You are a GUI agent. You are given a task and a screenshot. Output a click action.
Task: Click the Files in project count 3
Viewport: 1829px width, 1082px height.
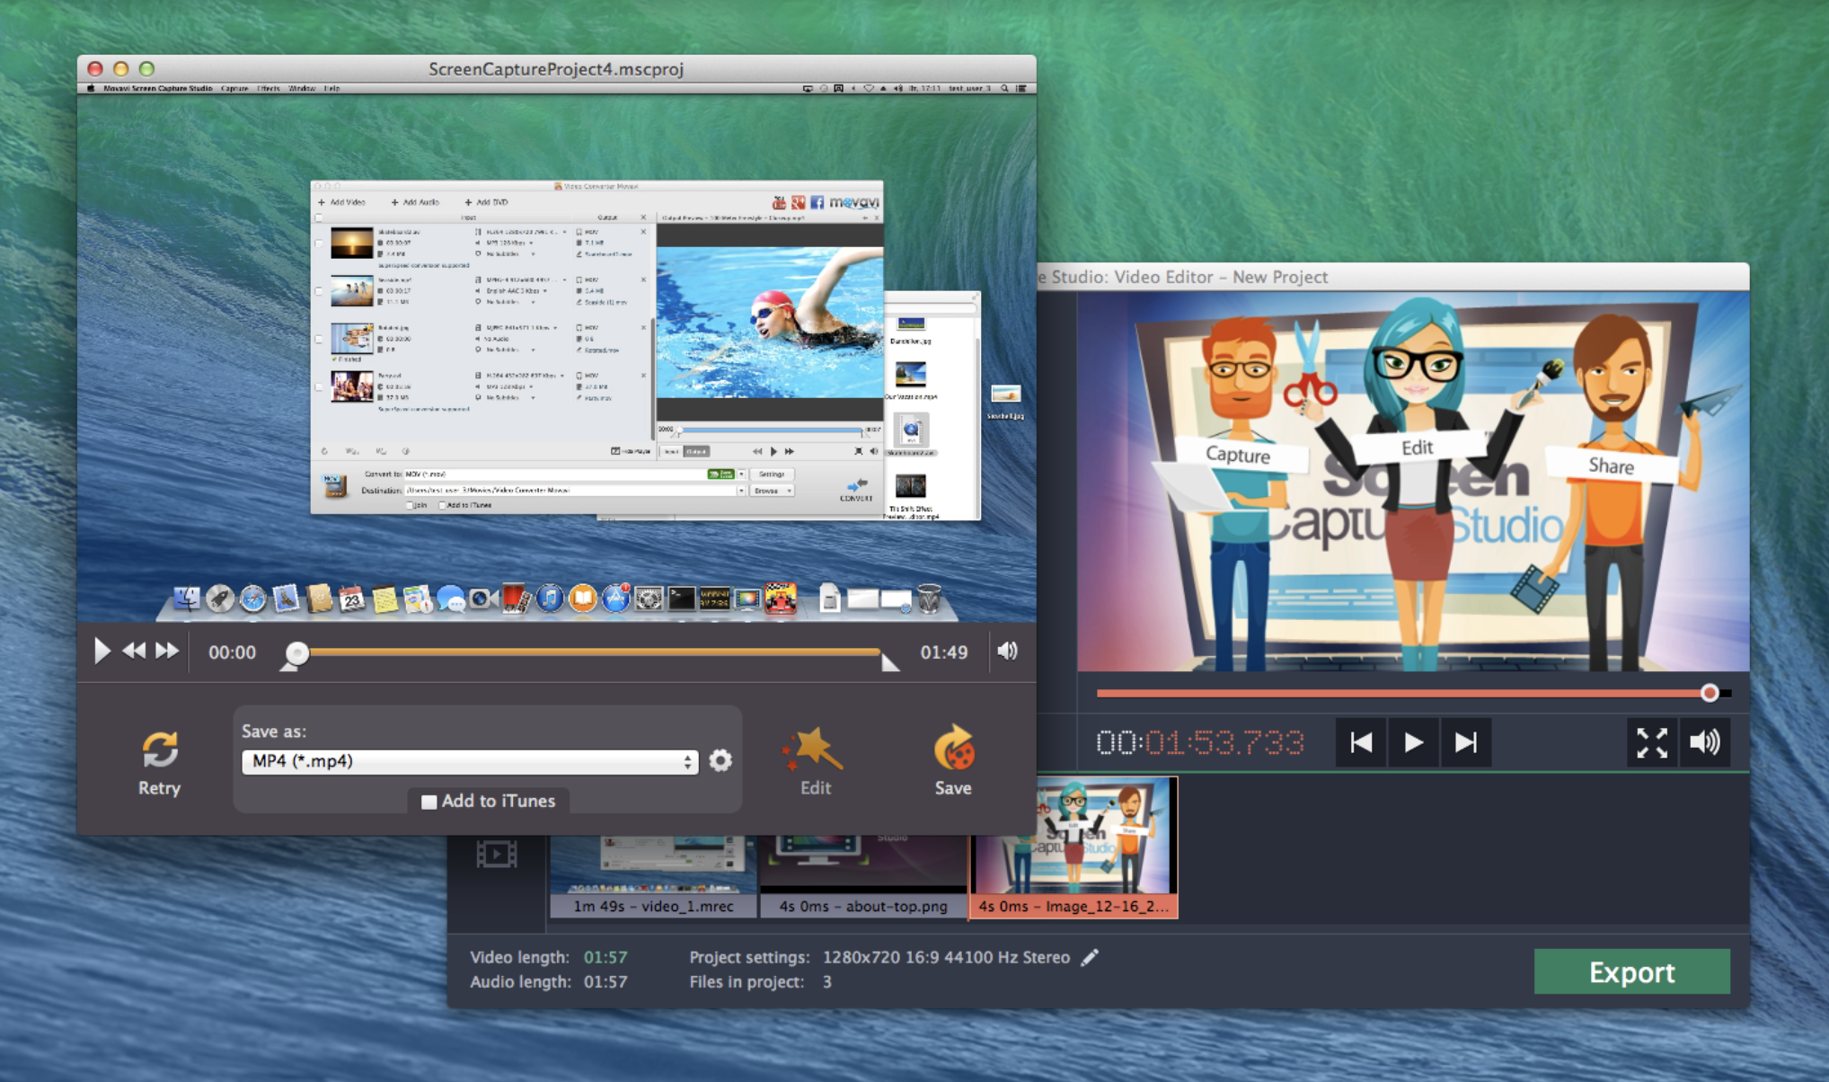tap(826, 981)
